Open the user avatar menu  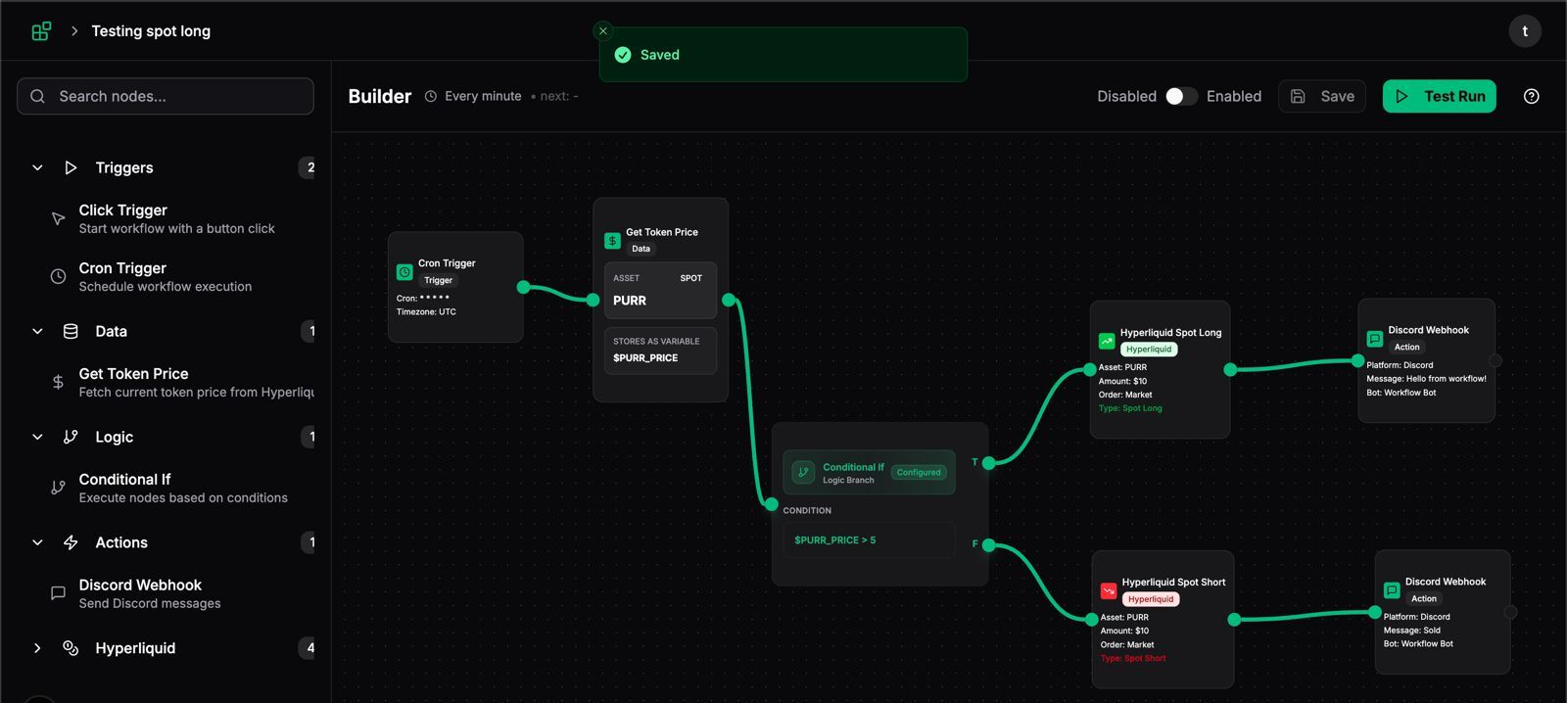[1525, 31]
